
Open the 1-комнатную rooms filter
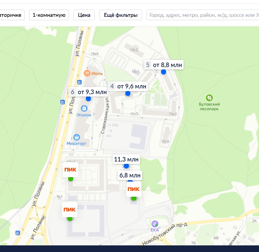coord(49,15)
